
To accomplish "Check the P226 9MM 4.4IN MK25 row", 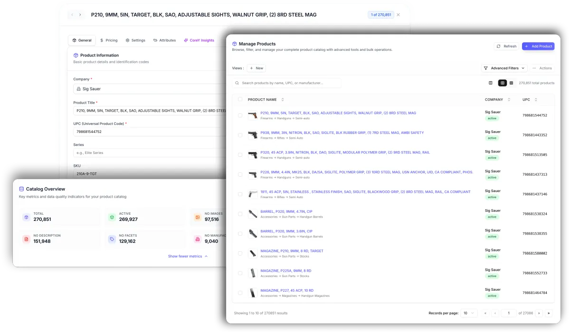I will [240, 174].
